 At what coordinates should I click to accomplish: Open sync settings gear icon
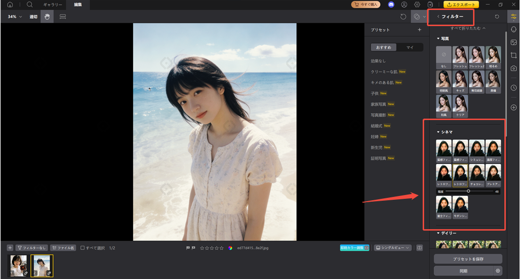click(498, 270)
